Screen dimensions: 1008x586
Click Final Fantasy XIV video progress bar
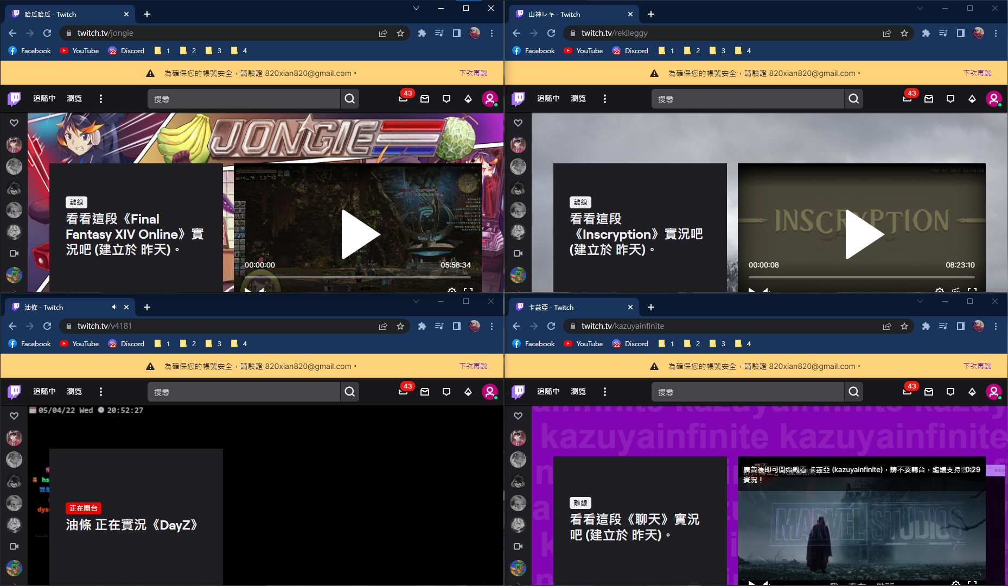point(358,277)
